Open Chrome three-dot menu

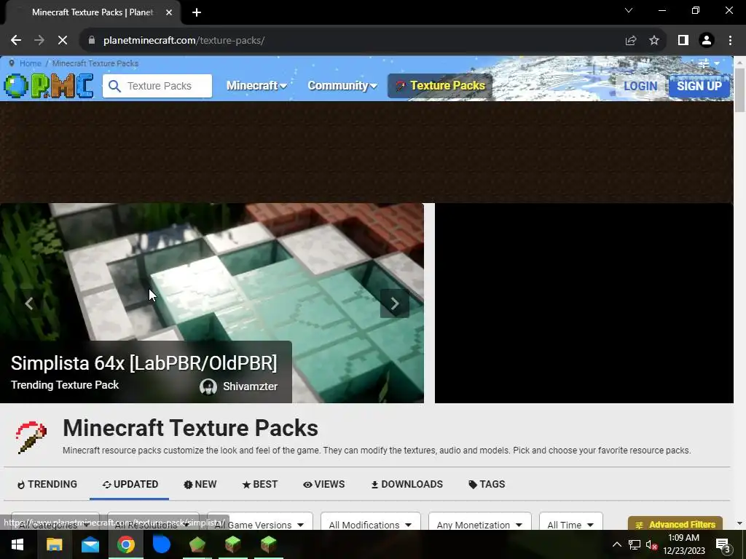click(x=730, y=41)
